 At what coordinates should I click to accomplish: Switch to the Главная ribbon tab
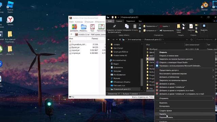tap(119, 21)
